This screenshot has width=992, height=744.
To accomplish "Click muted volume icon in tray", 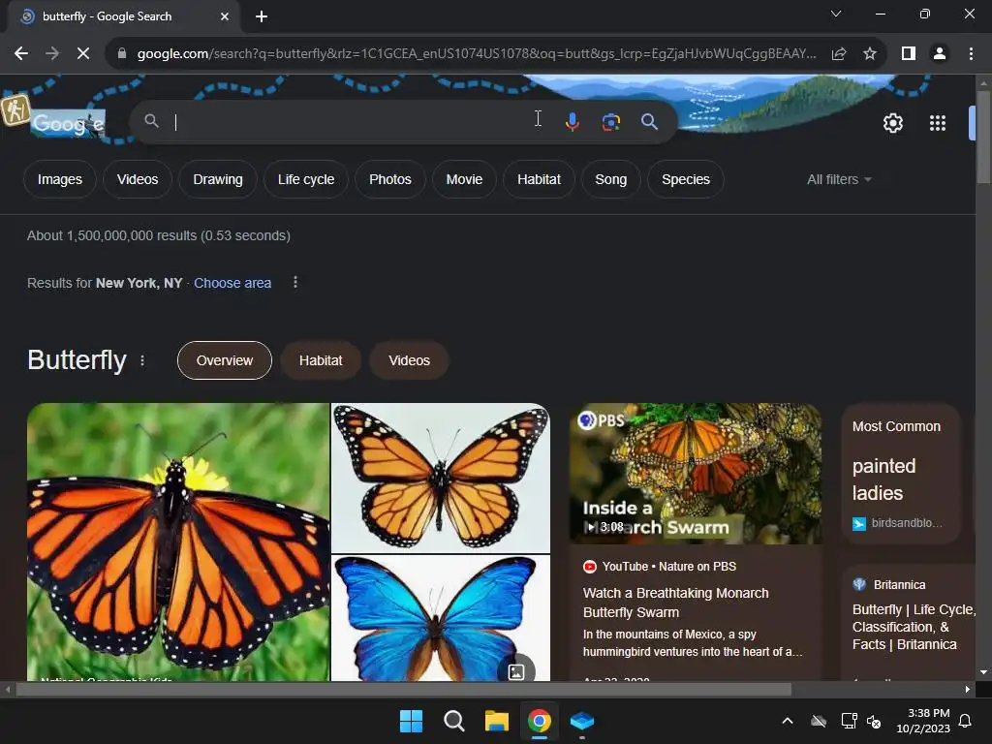I will [874, 721].
